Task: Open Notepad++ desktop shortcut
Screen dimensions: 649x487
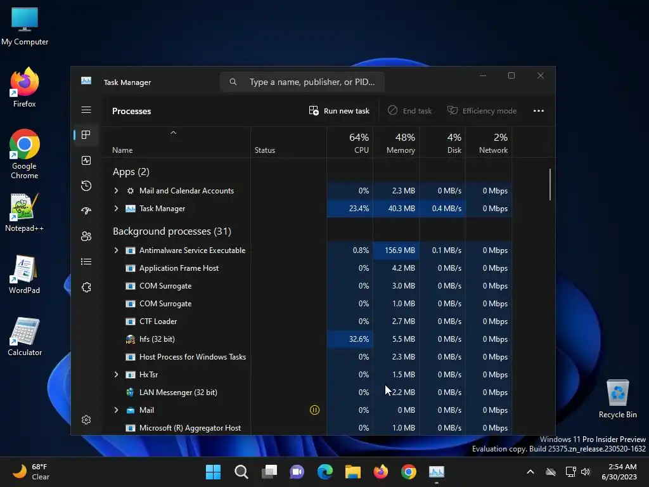Action: pyautogui.click(x=25, y=212)
